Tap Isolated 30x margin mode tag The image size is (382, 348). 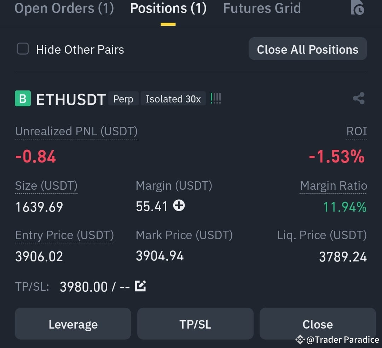pos(173,99)
